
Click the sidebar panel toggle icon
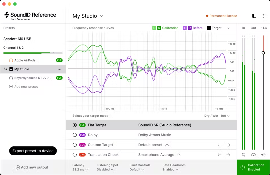(x=254, y=16)
